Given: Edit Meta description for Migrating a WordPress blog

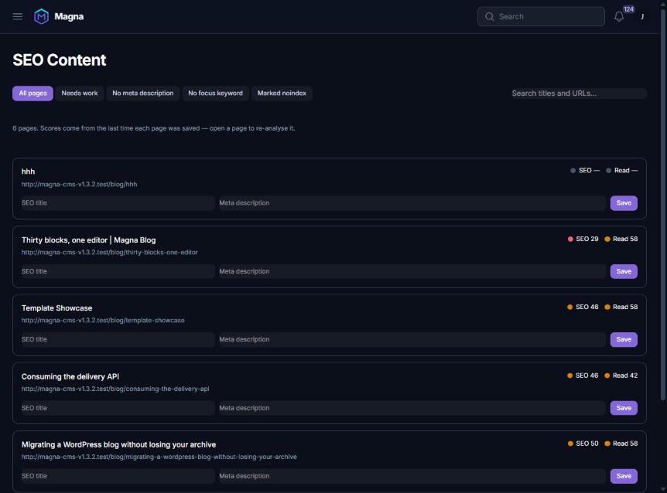Looking at the screenshot, I should 412,476.
